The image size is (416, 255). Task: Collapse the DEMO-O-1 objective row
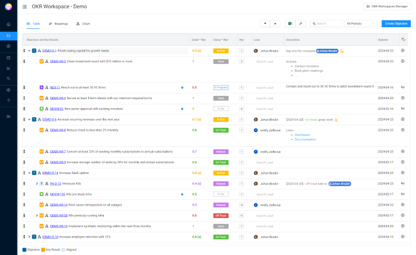28,50
